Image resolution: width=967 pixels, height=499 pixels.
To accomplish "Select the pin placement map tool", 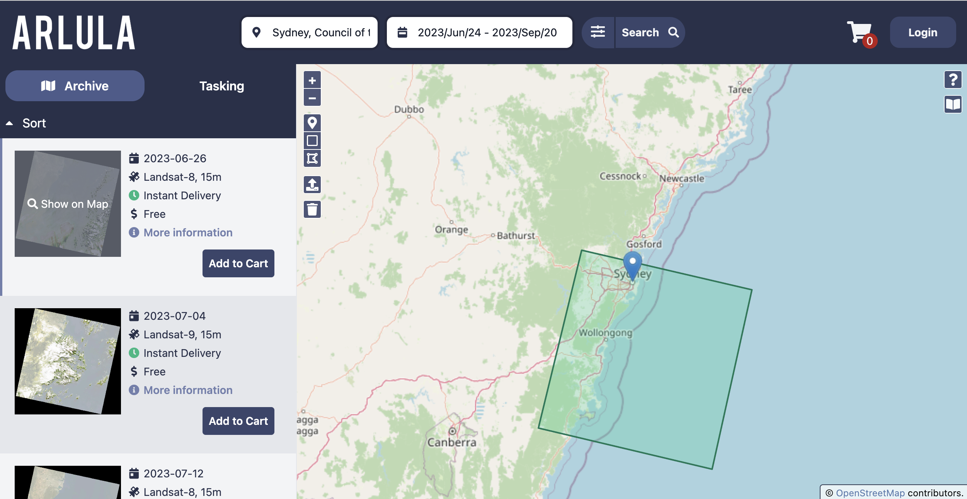I will tap(312, 122).
